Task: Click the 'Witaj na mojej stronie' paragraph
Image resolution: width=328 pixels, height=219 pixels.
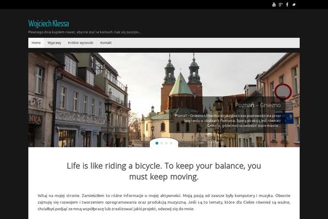Action: coord(164,202)
